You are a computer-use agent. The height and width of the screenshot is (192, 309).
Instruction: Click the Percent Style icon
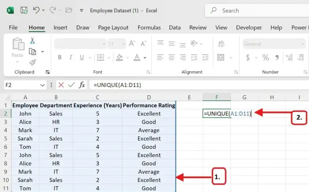pyautogui.click(x=265, y=57)
